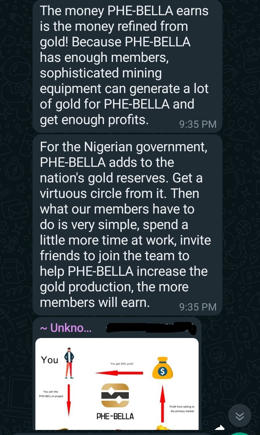Click the PHE-BELLA wordmark under the logo
Image resolution: width=260 pixels, height=435 pixels.
point(115,417)
